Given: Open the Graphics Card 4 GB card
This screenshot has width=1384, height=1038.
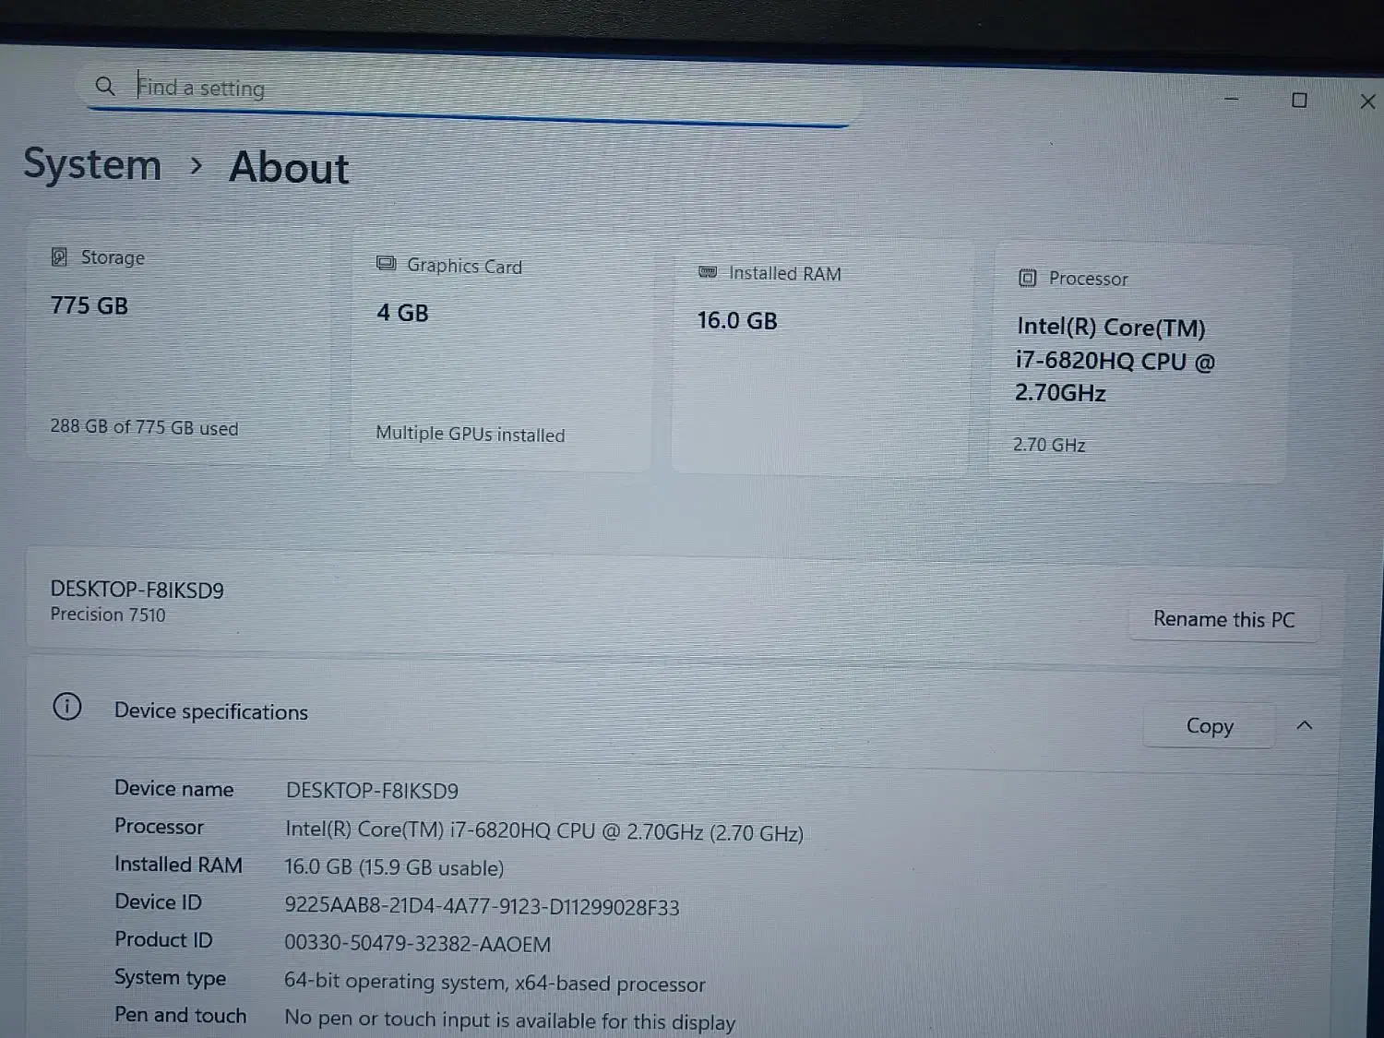Looking at the screenshot, I should pos(499,351).
